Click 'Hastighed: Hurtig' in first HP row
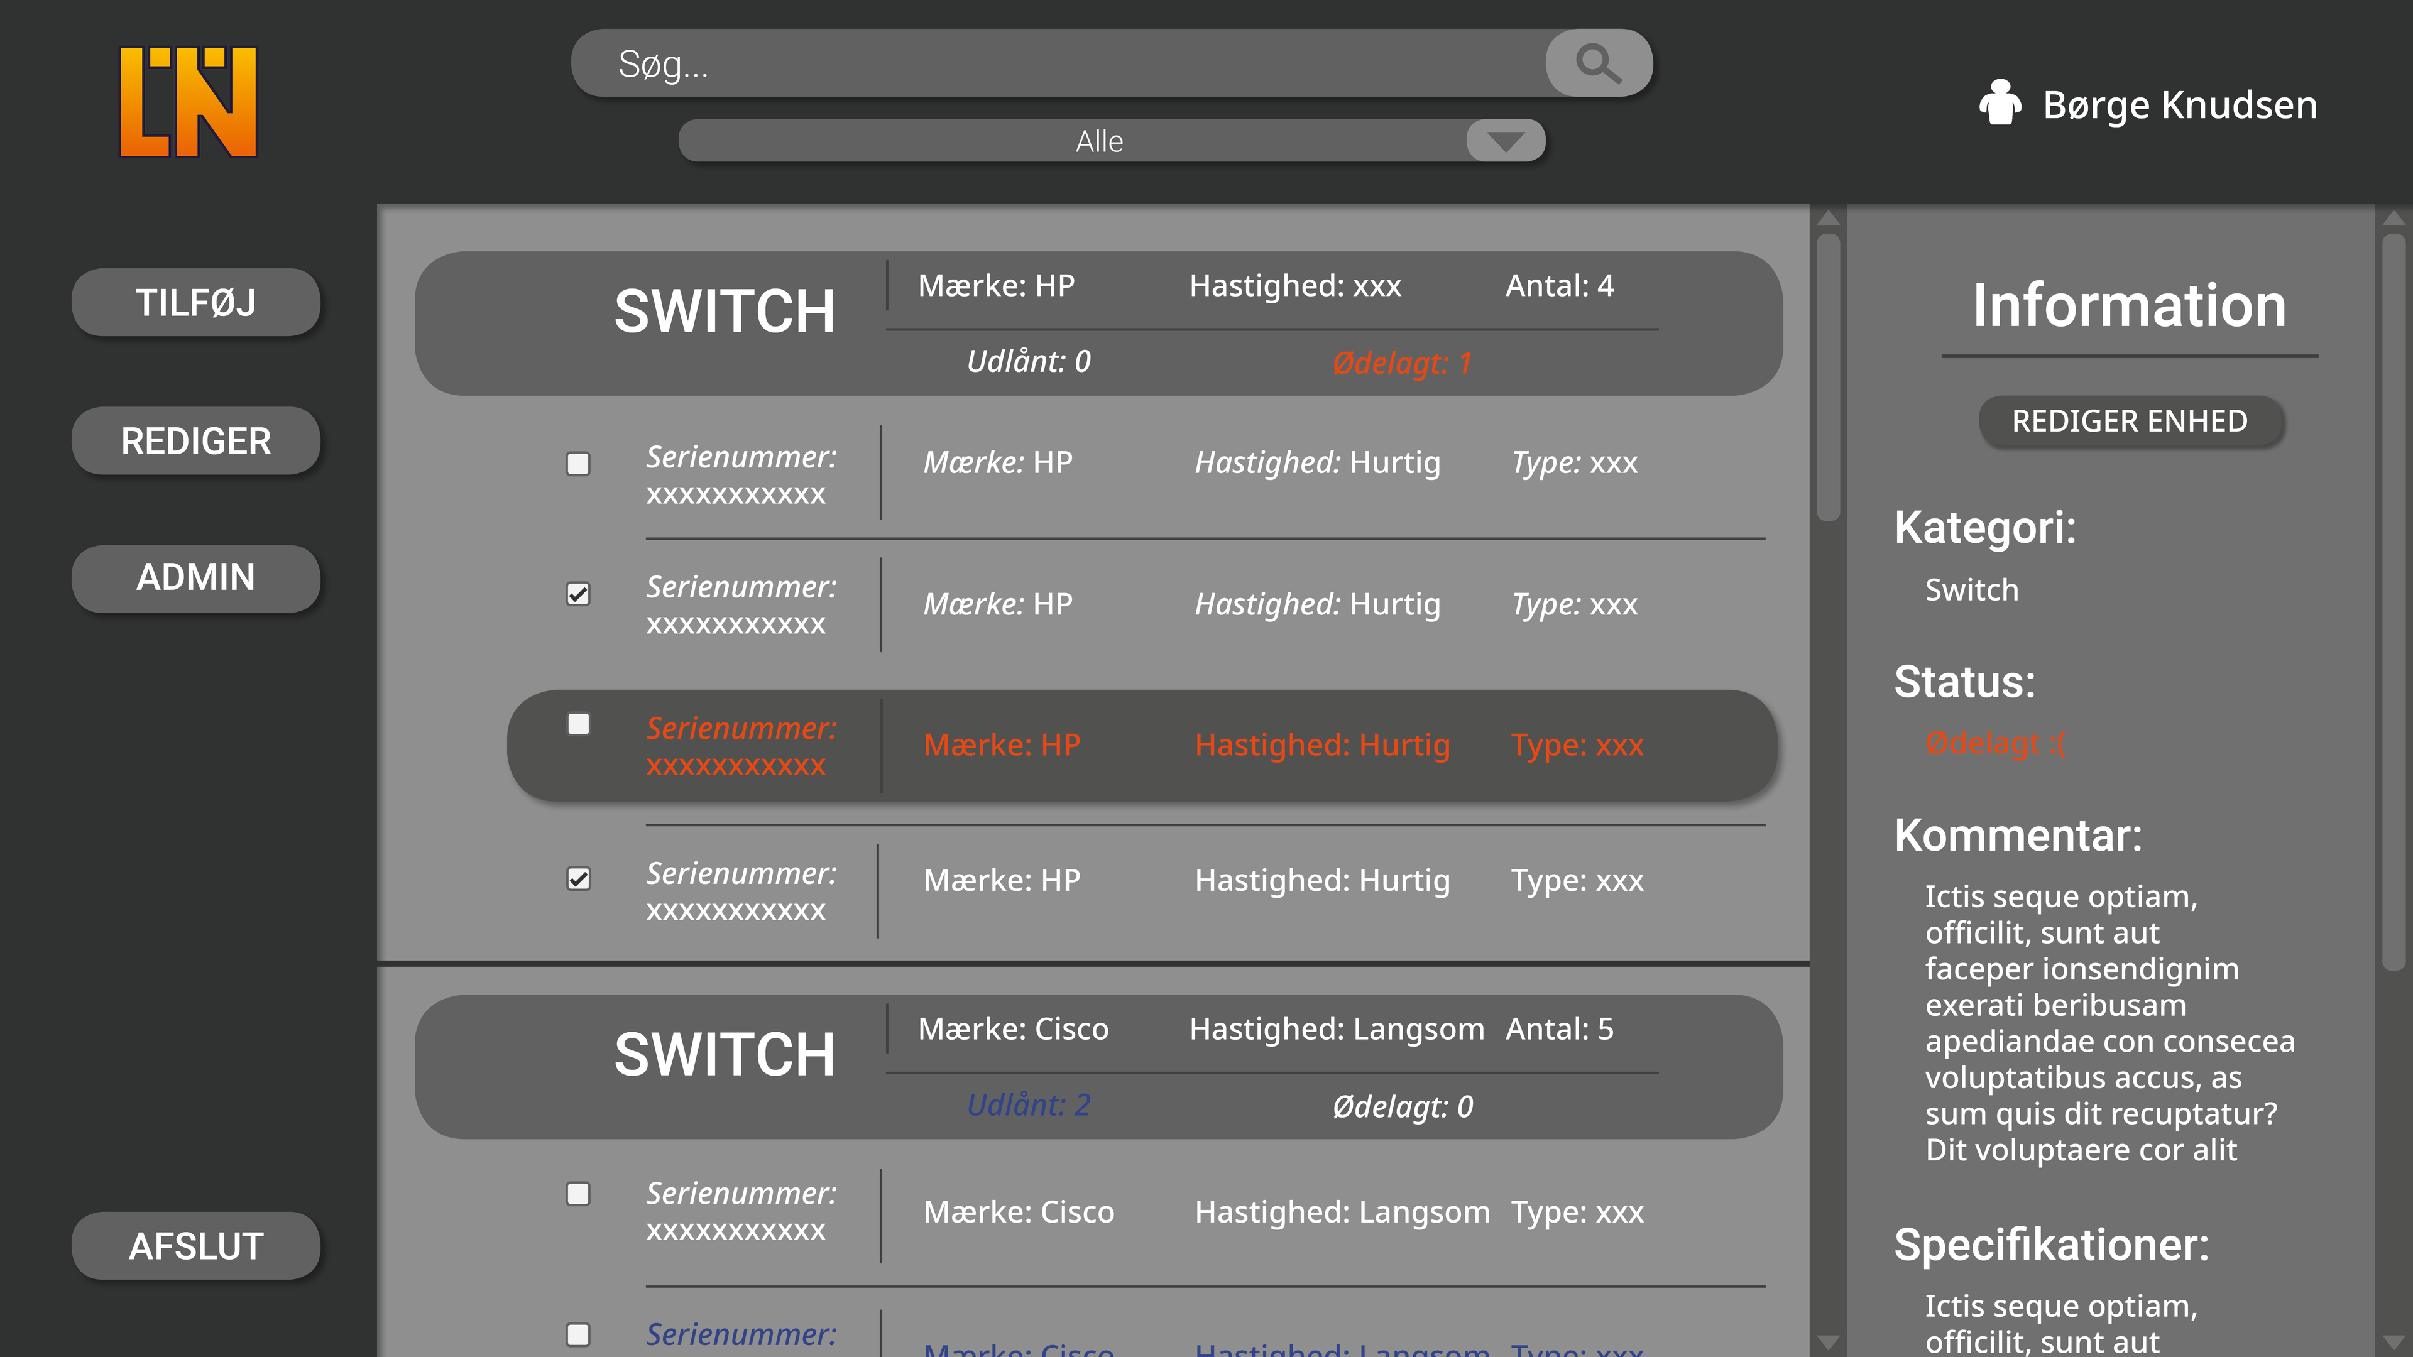The width and height of the screenshot is (2413, 1357). (x=1318, y=462)
